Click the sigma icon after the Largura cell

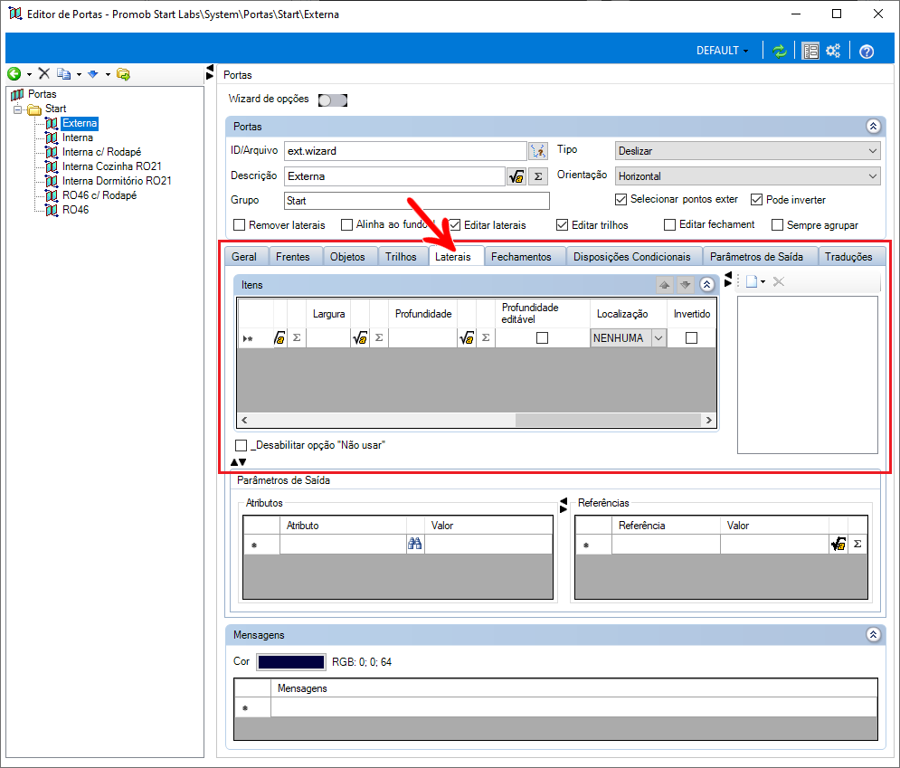[379, 337]
